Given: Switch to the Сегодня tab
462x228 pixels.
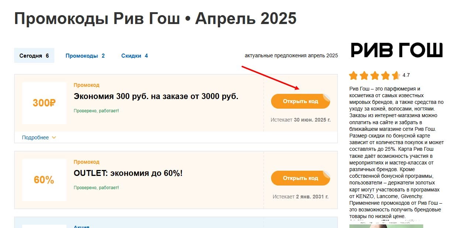Looking at the screenshot, I should 34,56.
